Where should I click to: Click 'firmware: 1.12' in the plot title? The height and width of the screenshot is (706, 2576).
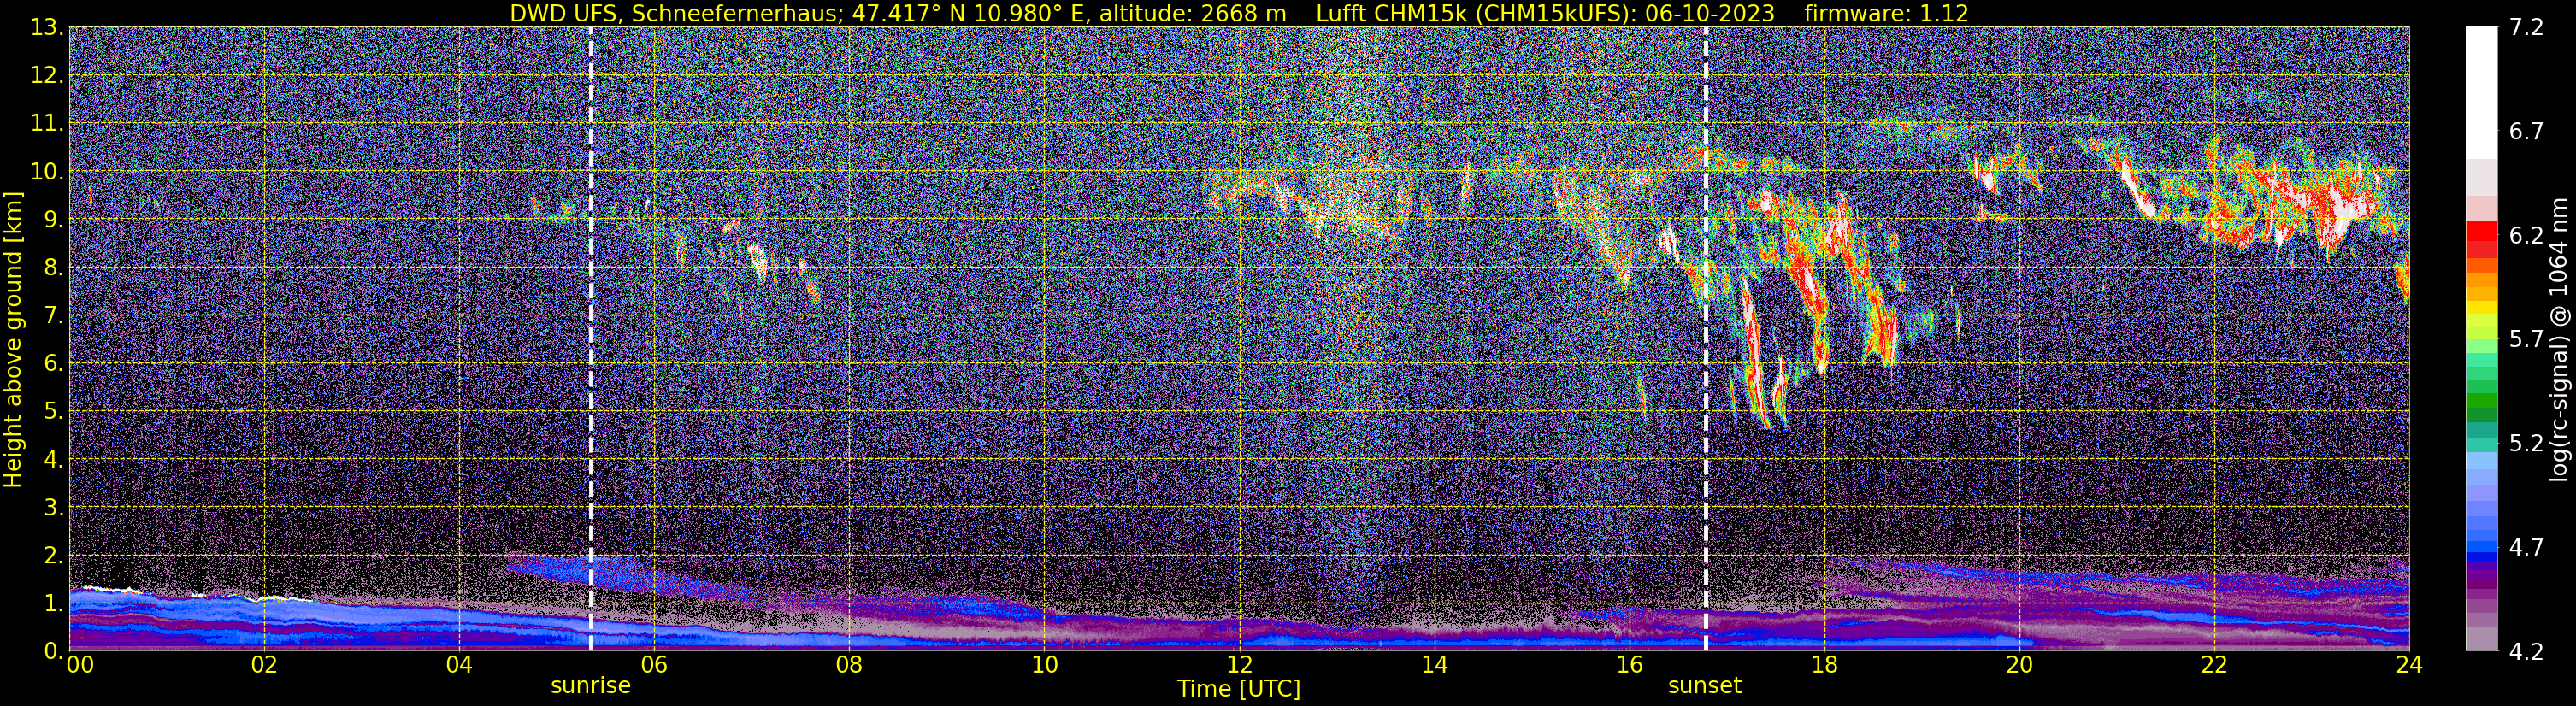tap(1887, 13)
